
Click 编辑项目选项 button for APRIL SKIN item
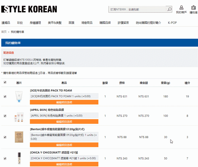[64, 122]
